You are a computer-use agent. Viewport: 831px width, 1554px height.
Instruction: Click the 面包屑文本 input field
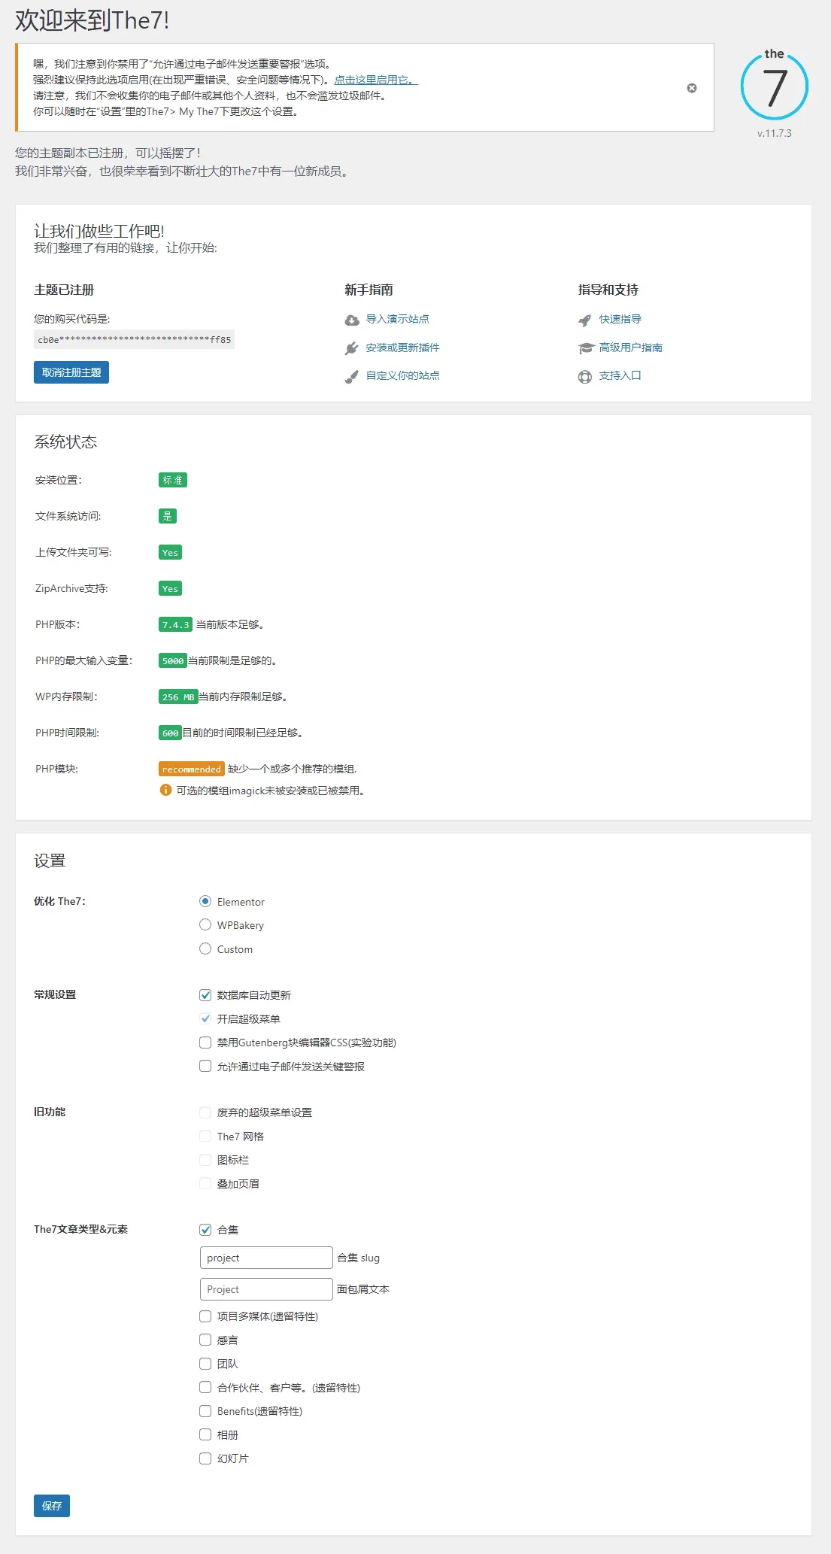[266, 1289]
